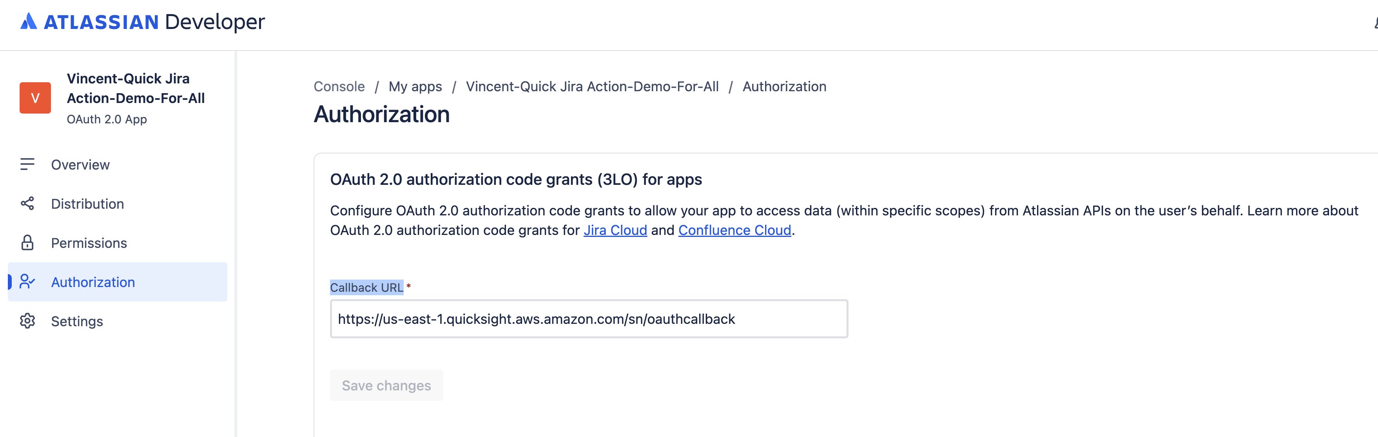Screen dimensions: 1378x437
Task: Open the Confluence Cloud documentation link
Action: tap(735, 230)
